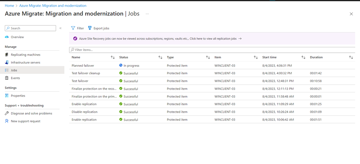The height and width of the screenshot is (164, 360).
Task: Click the Infrastructure servers icon
Action: tap(7, 62)
